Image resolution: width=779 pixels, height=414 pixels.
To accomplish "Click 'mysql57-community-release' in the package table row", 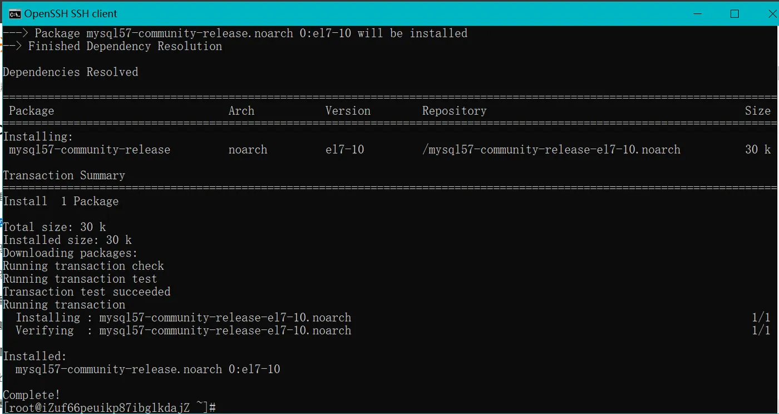I will (x=90, y=150).
